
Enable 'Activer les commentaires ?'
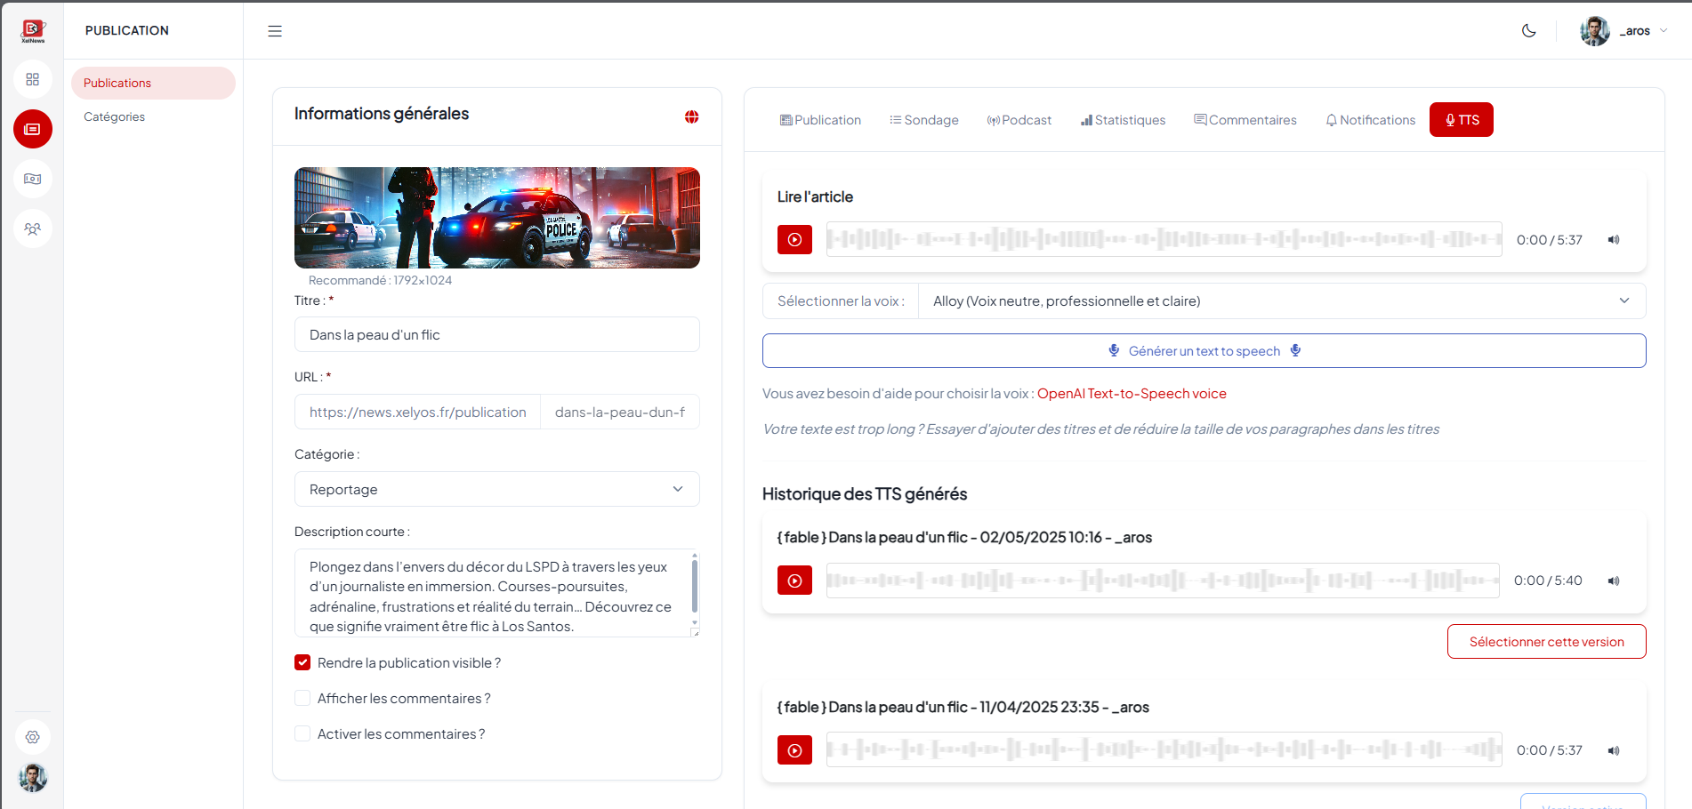(302, 733)
